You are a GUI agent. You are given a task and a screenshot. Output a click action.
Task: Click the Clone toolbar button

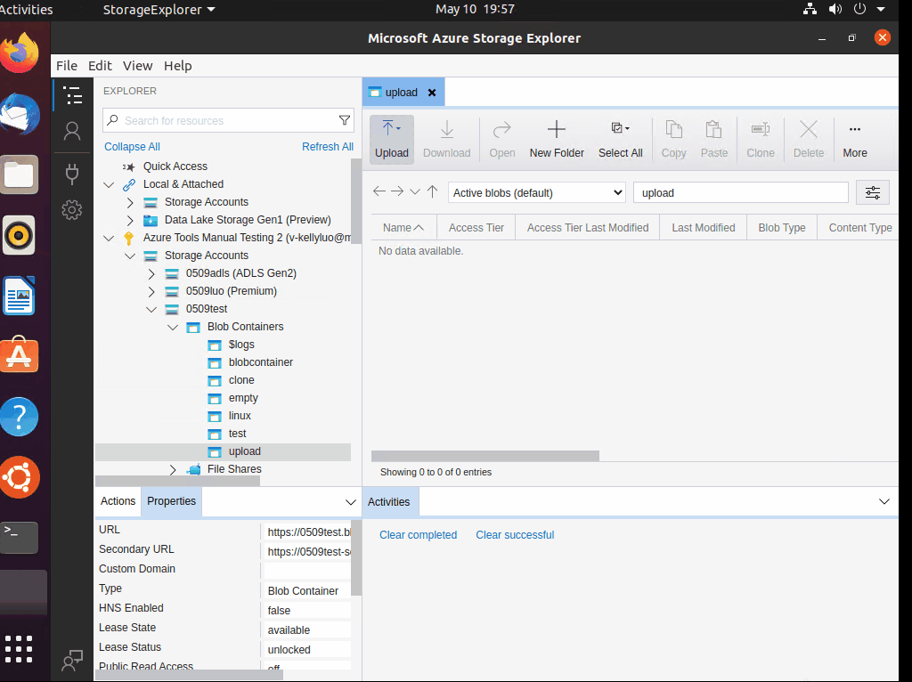coord(761,139)
